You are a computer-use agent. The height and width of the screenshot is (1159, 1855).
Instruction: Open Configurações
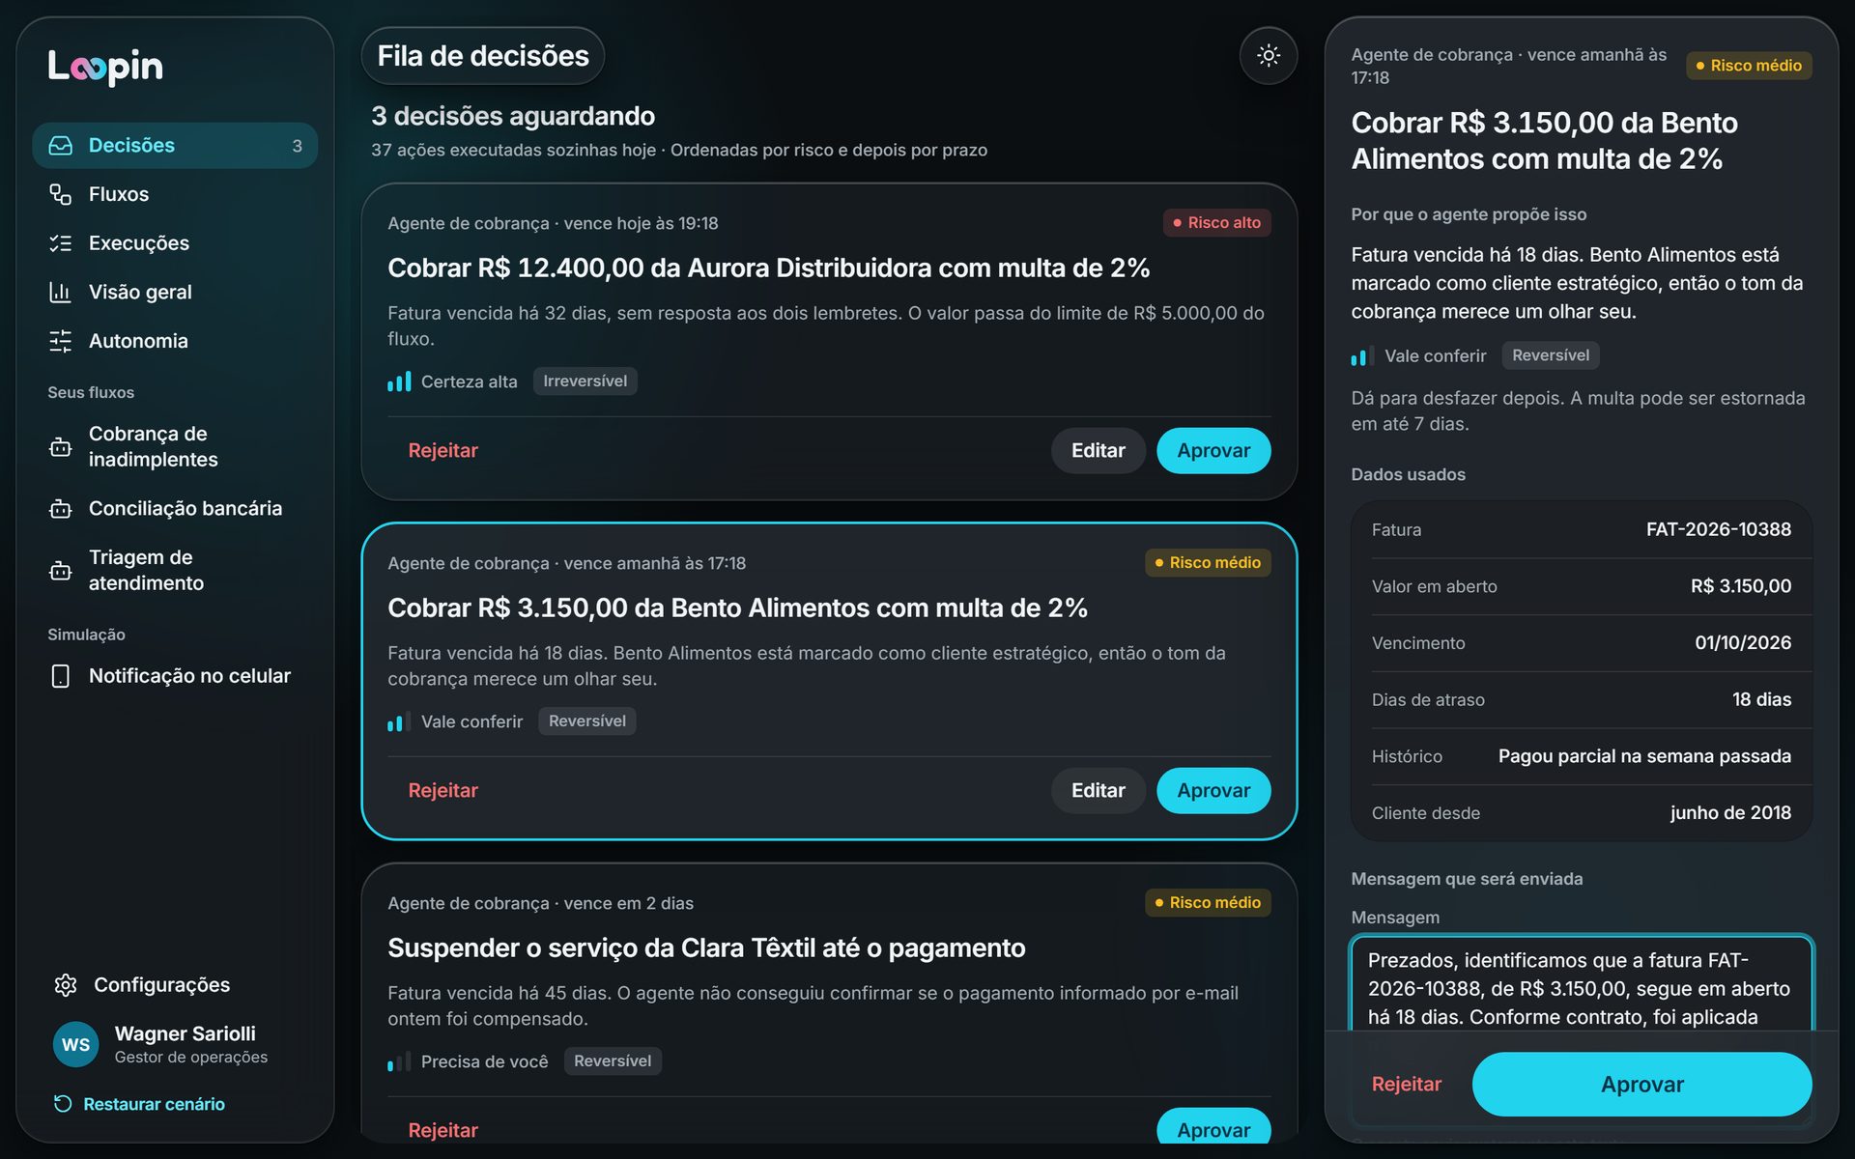click(x=175, y=984)
